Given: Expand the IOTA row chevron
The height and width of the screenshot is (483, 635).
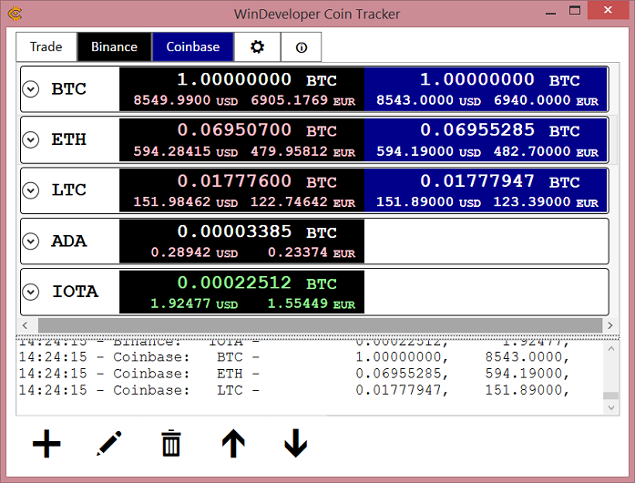Looking at the screenshot, I should tap(31, 292).
